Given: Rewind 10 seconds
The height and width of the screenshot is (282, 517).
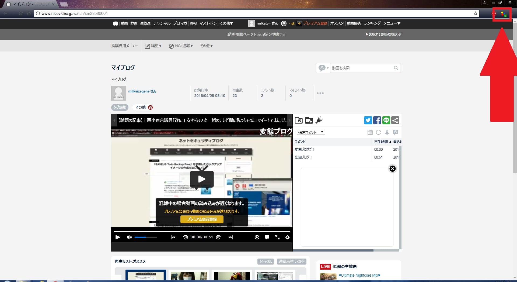Looking at the screenshot, I should point(186,237).
